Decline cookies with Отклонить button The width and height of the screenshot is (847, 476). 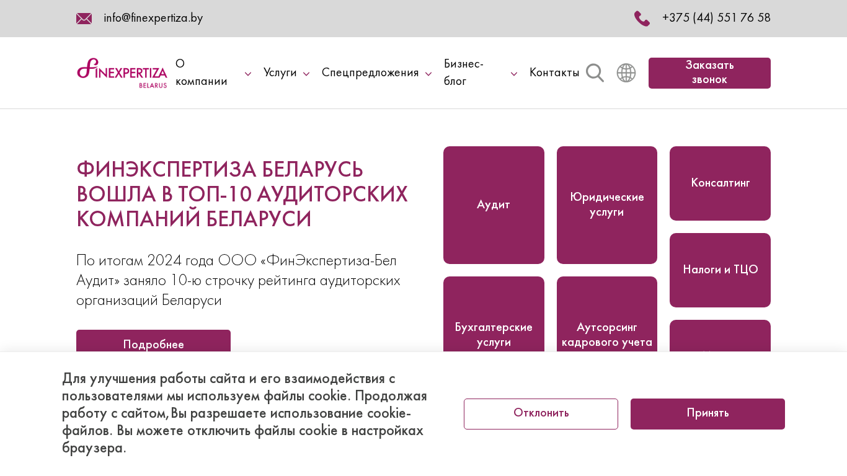click(x=541, y=414)
